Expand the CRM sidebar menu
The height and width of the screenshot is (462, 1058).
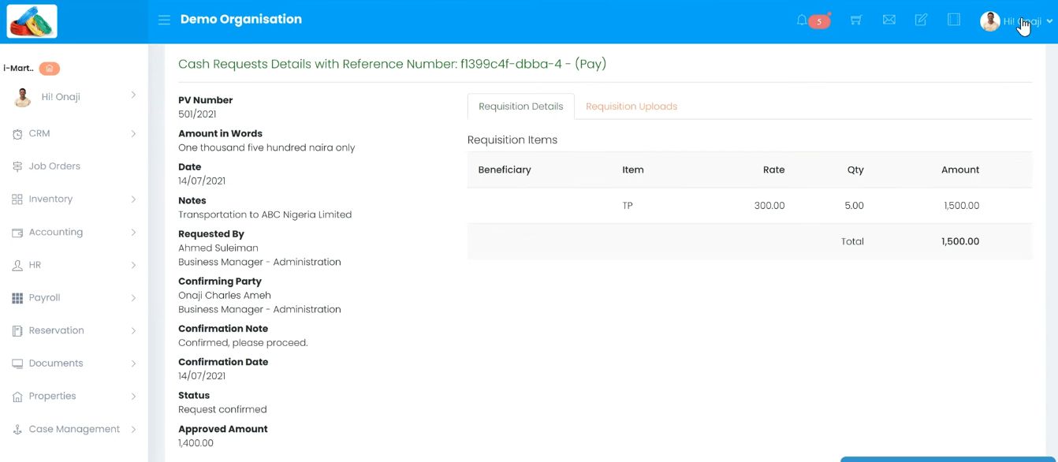coord(39,134)
